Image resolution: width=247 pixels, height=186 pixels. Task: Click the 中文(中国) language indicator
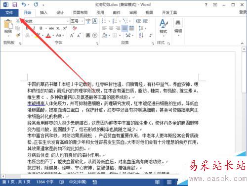(x=78, y=182)
